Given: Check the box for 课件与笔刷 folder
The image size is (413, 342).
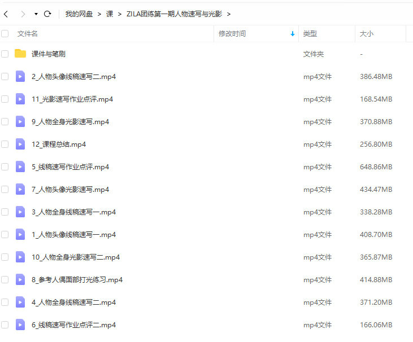Looking at the screenshot, I should coord(5,54).
